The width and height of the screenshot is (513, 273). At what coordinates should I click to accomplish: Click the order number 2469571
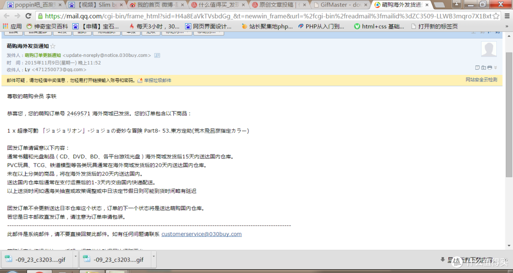[x=78, y=113]
